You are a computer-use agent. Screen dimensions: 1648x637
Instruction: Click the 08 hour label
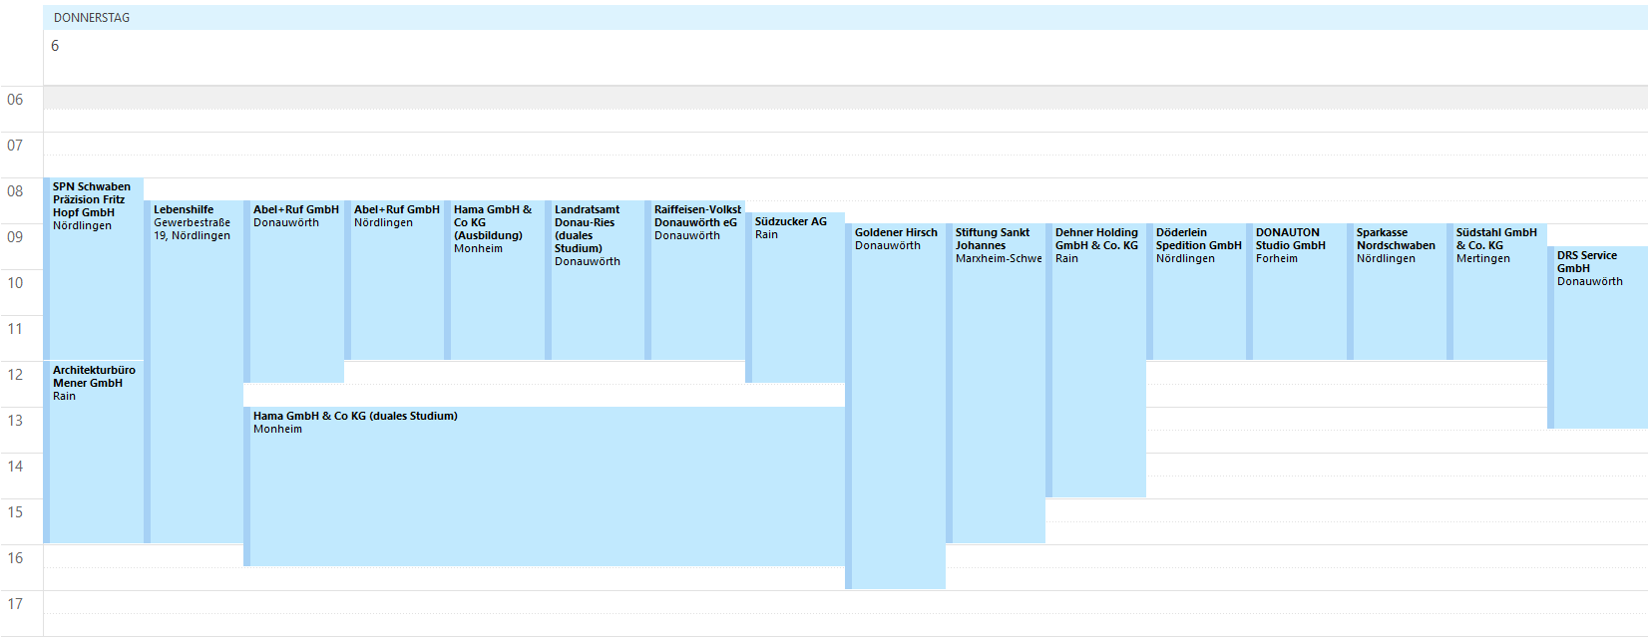tap(15, 191)
